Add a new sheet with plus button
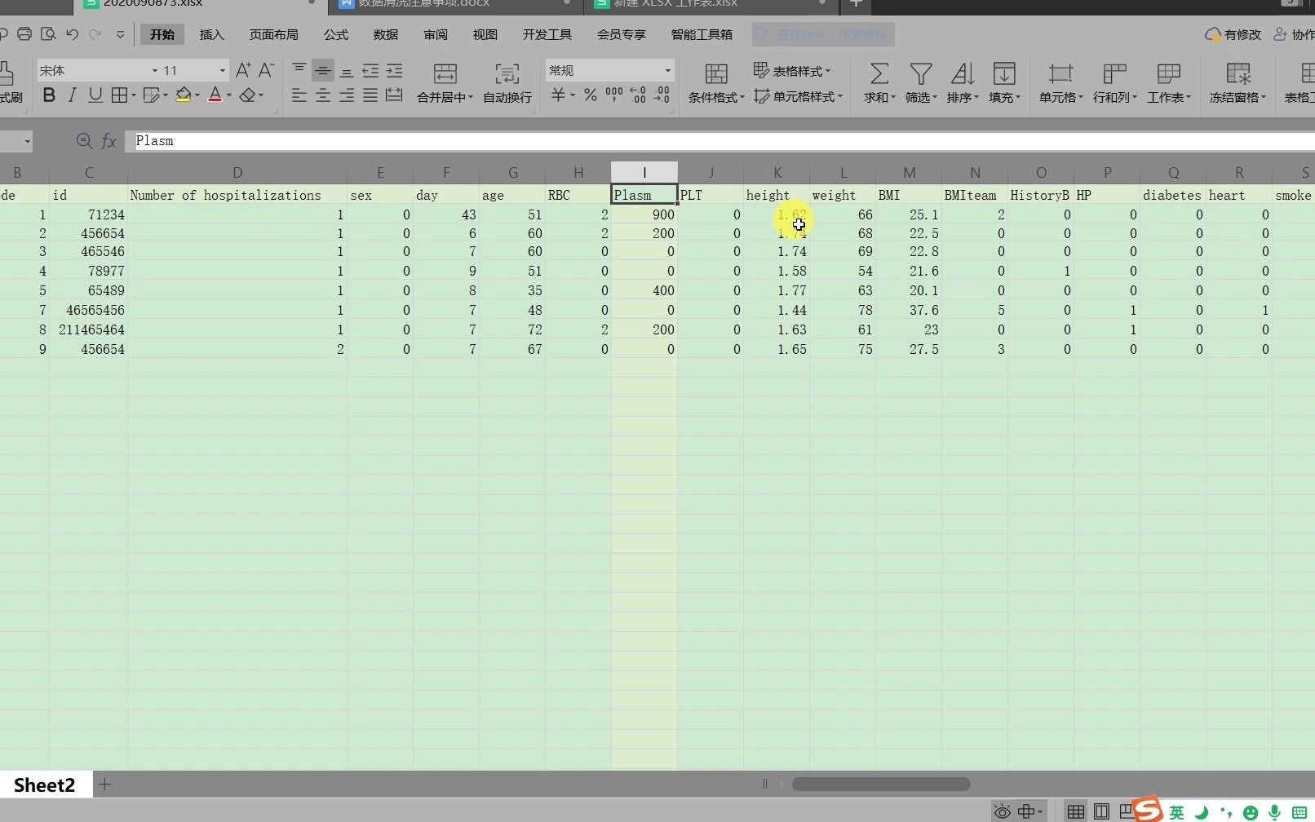 pos(104,784)
